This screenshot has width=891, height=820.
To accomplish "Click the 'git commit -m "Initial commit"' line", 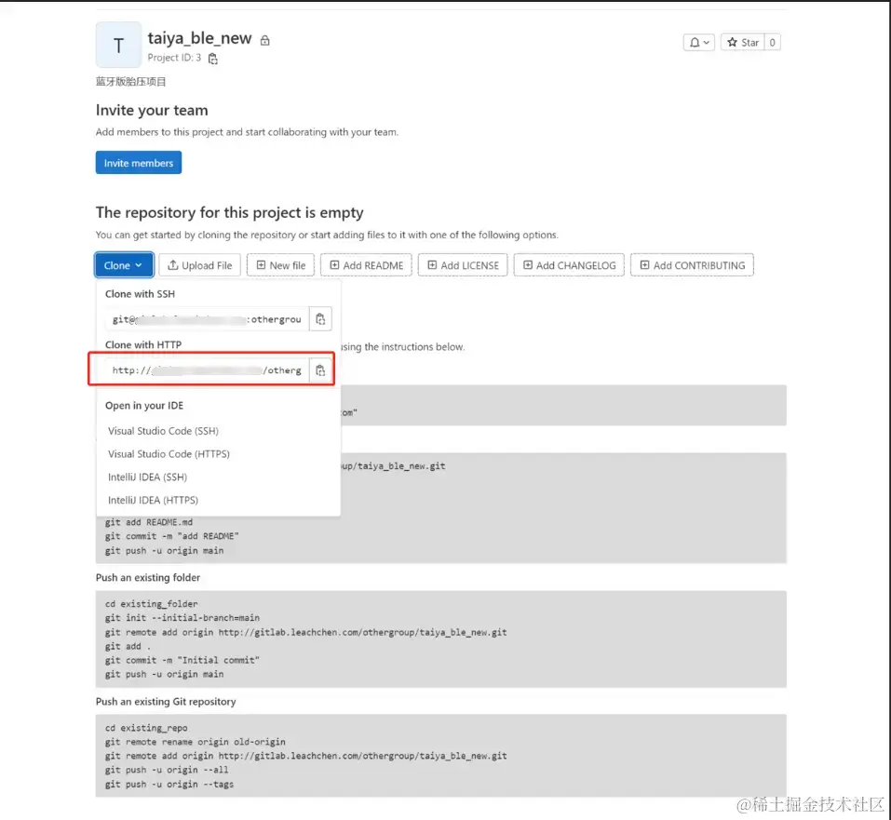I will tap(182, 661).
